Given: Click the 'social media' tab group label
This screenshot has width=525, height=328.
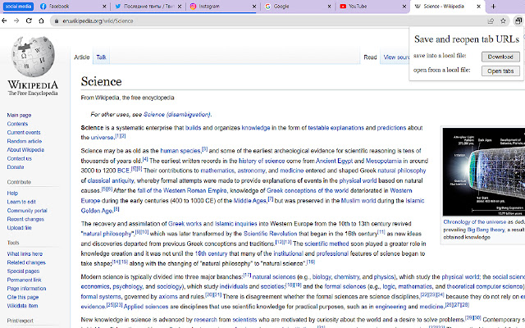Looking at the screenshot, I should 17,6.
